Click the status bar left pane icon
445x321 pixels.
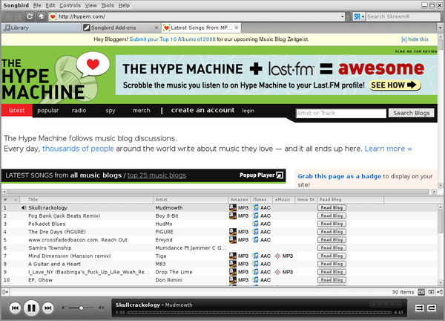click(x=5, y=292)
